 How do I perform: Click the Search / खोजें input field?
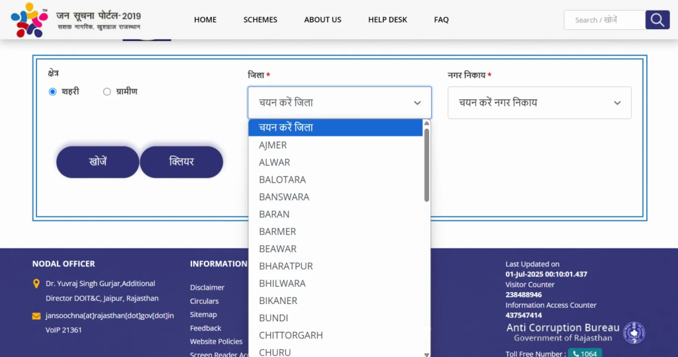(x=603, y=20)
